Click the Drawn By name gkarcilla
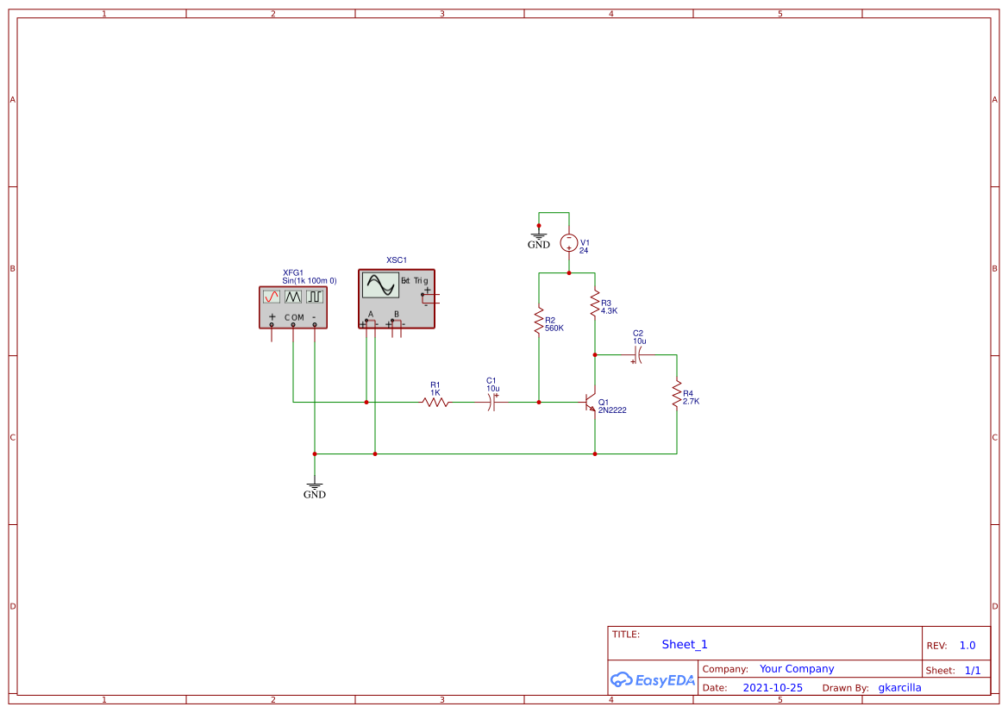The image size is (1008, 713). 899,687
